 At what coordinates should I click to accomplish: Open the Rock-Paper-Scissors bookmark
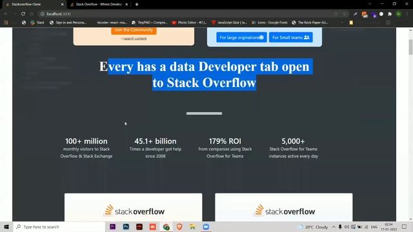coord(310,23)
